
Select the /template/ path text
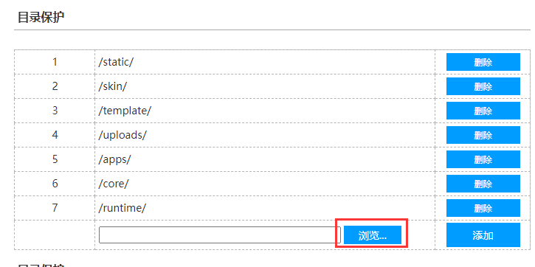[125, 111]
